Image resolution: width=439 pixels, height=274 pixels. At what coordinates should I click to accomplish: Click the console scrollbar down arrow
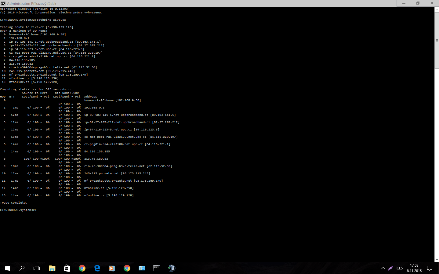coord(437,259)
